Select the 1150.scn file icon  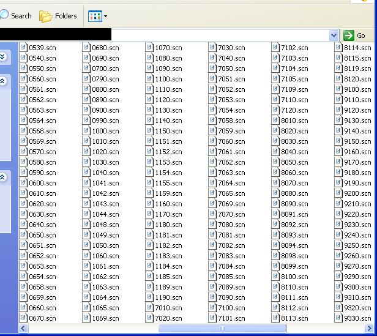(149, 130)
